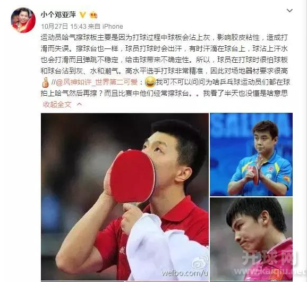Open the poster's profile avatar
This screenshot has height=282, width=307.
coord(23,20)
